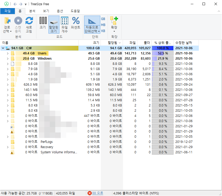This screenshot has width=222, height=196.
Task: Toggle 할당된 크기 allocated size mode
Action: [54, 25]
